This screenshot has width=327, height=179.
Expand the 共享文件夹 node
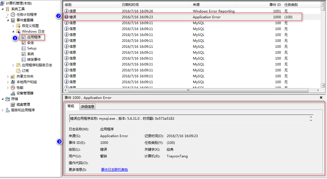(x=8, y=76)
